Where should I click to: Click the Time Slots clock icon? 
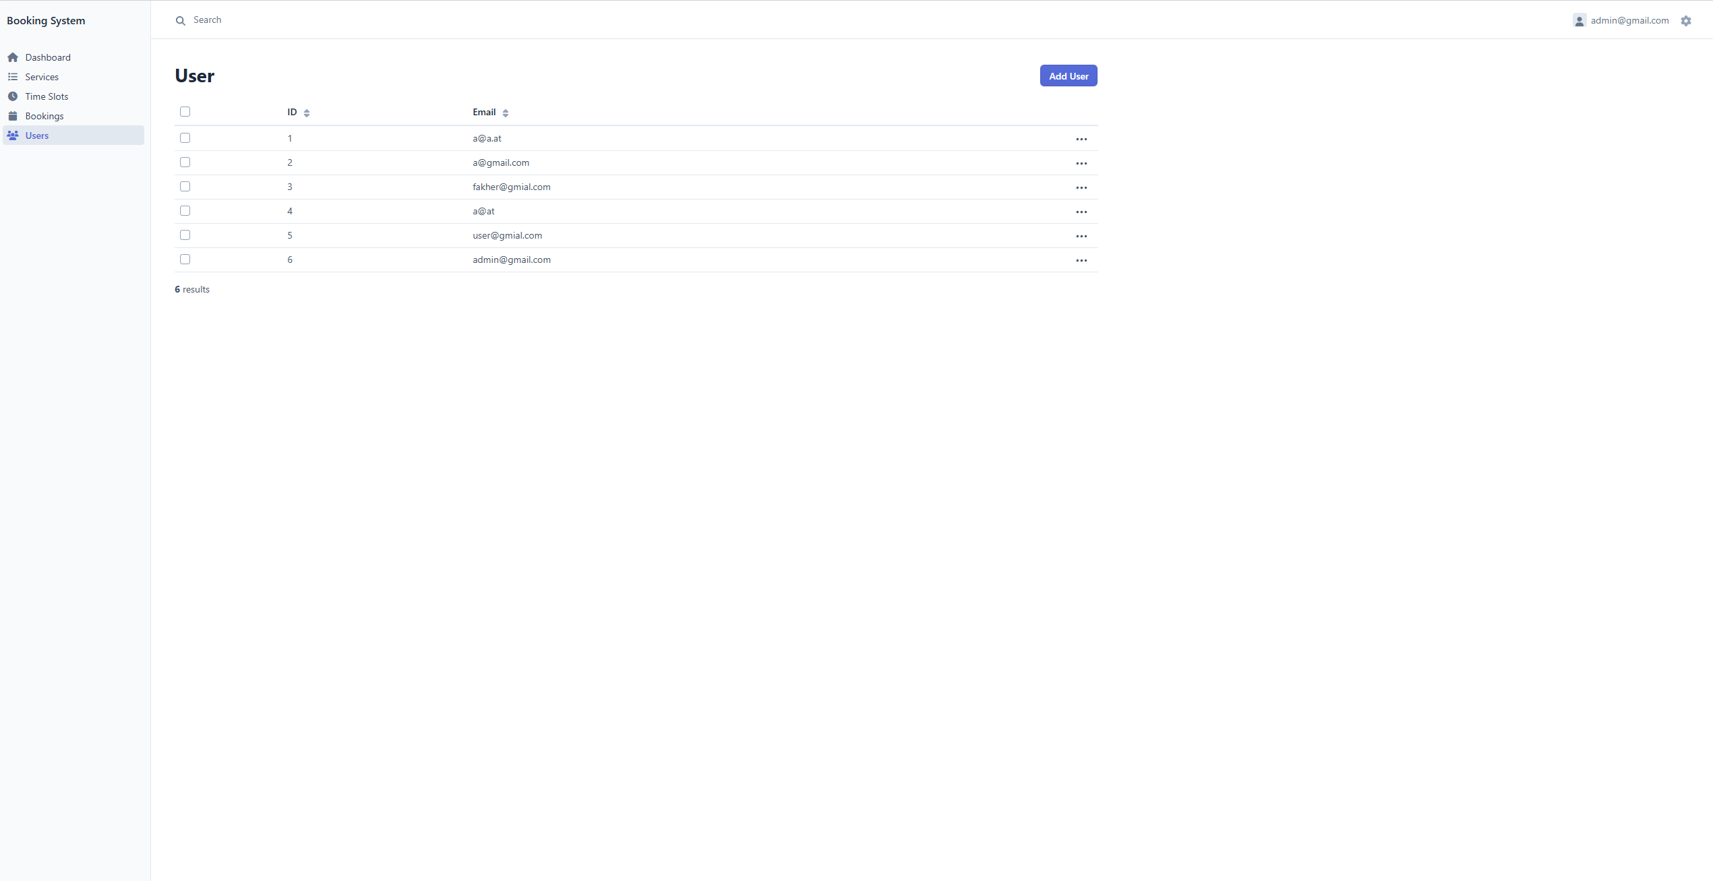(13, 96)
